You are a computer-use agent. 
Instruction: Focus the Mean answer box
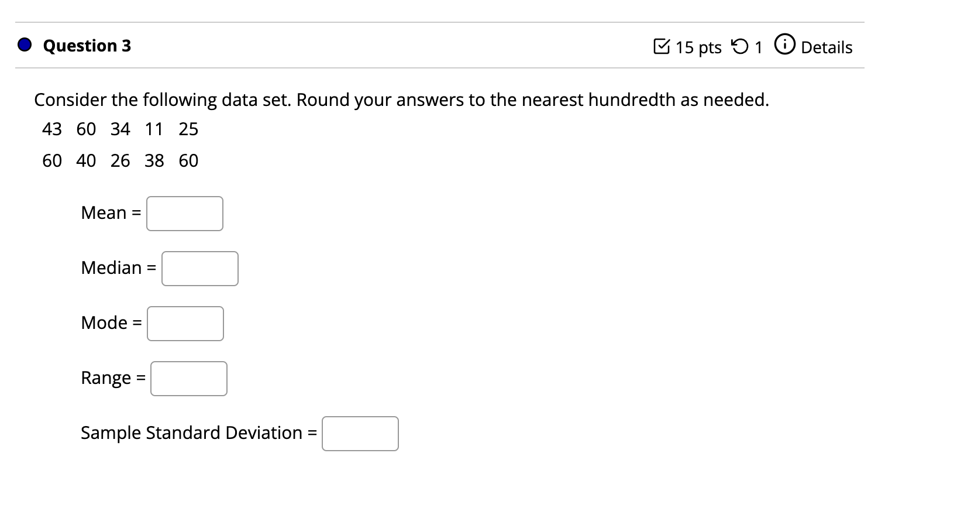(x=185, y=214)
